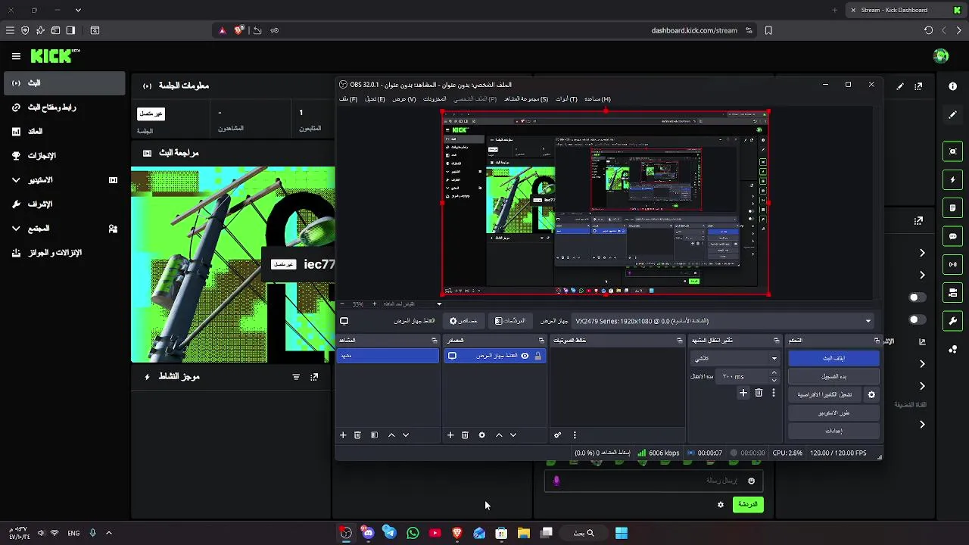Open File Explorer from the taskbar
969x545 pixels.
coord(524,533)
